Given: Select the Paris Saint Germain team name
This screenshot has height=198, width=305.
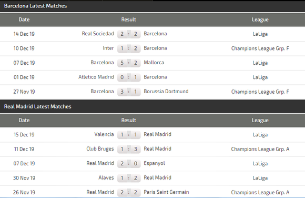Looking at the screenshot, I should coord(166,192).
